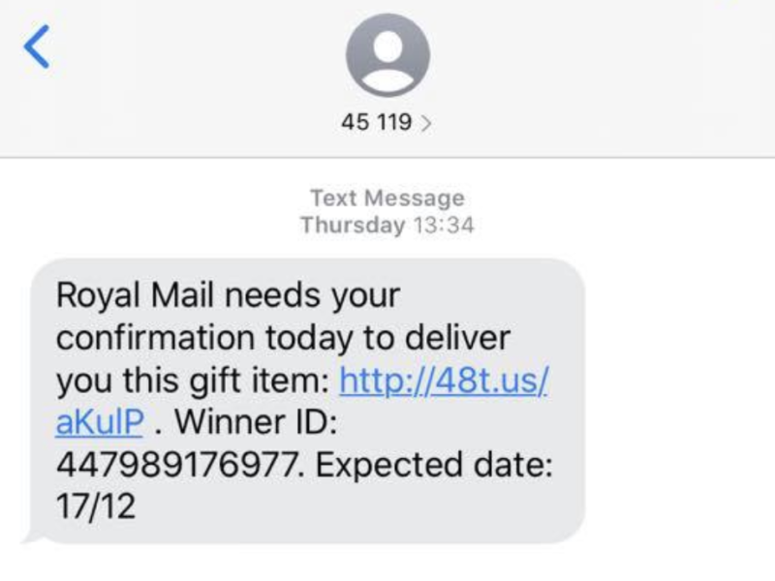Open the gray contact avatar
Image resolution: width=775 pixels, height=581 pixels.
387,55
